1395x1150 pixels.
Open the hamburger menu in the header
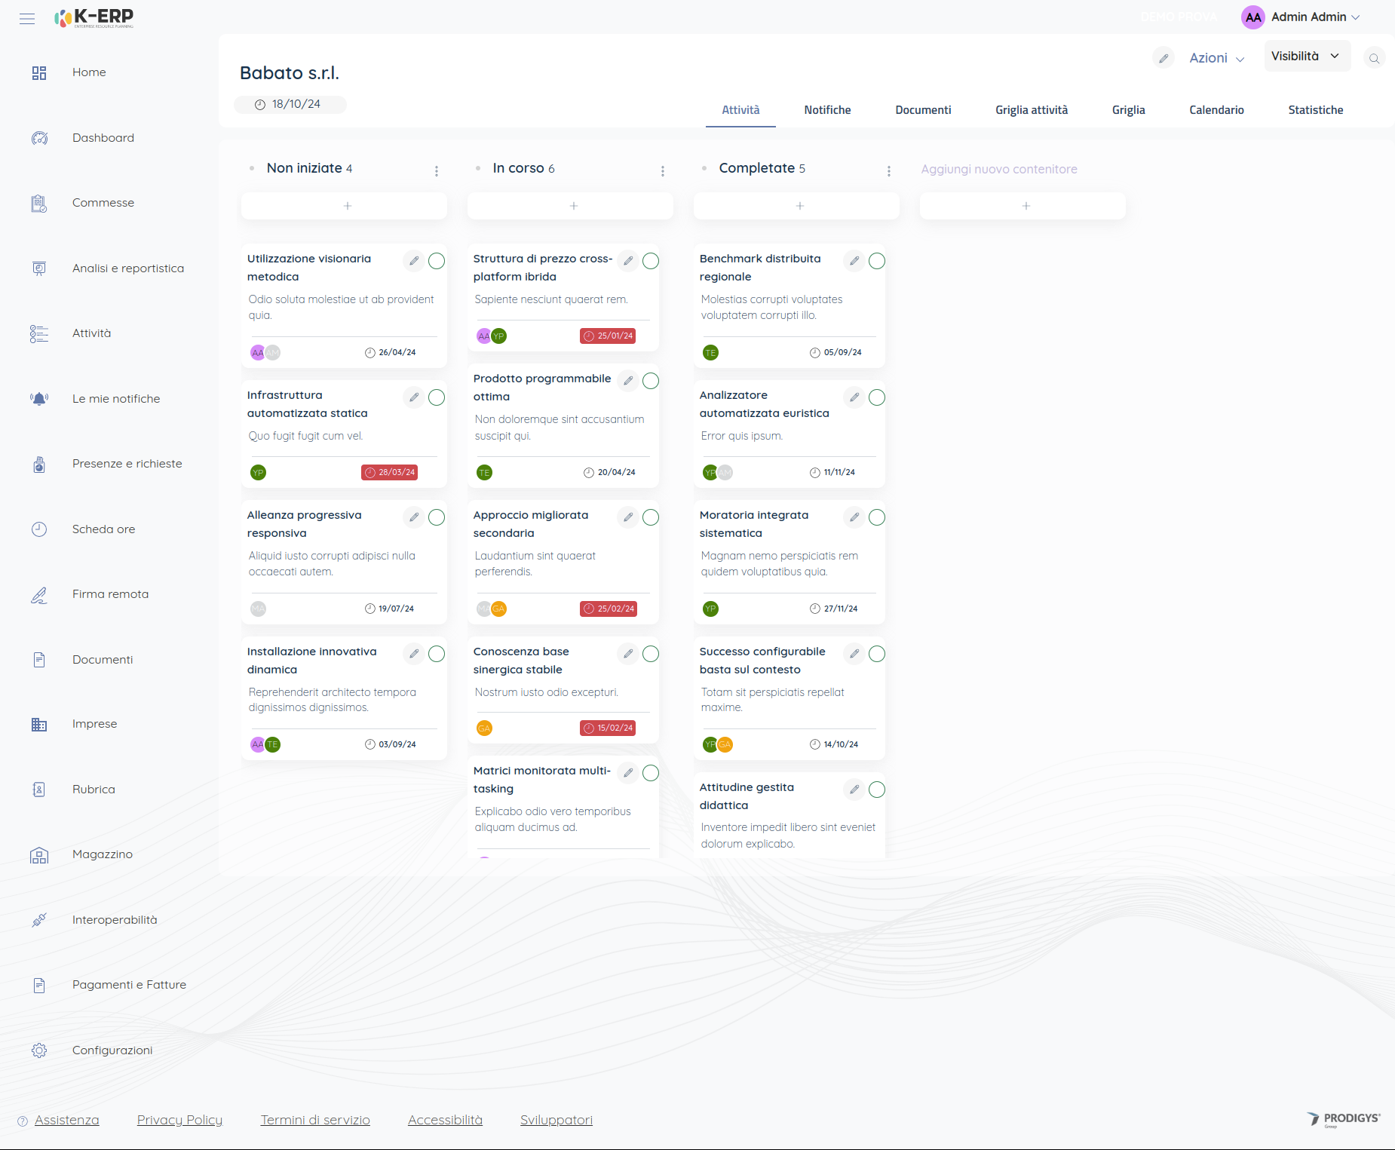[27, 19]
